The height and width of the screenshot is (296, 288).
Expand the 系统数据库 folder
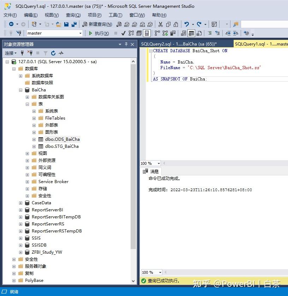click(x=20, y=76)
